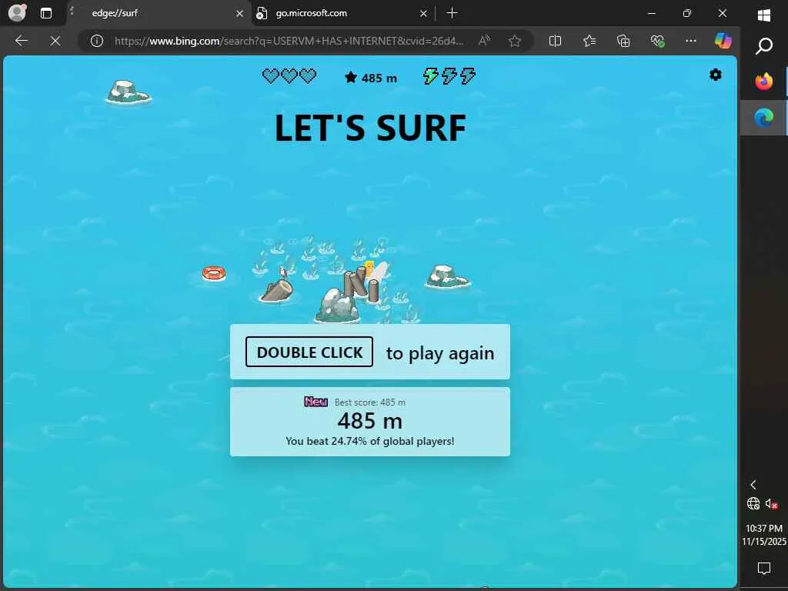This screenshot has width=788, height=591.
Task: Open the Collections icon
Action: 623,41
